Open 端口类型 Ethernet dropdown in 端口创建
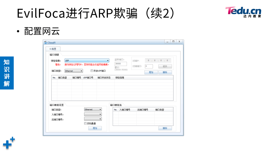This screenshot has width=269, height=151. click(74, 71)
